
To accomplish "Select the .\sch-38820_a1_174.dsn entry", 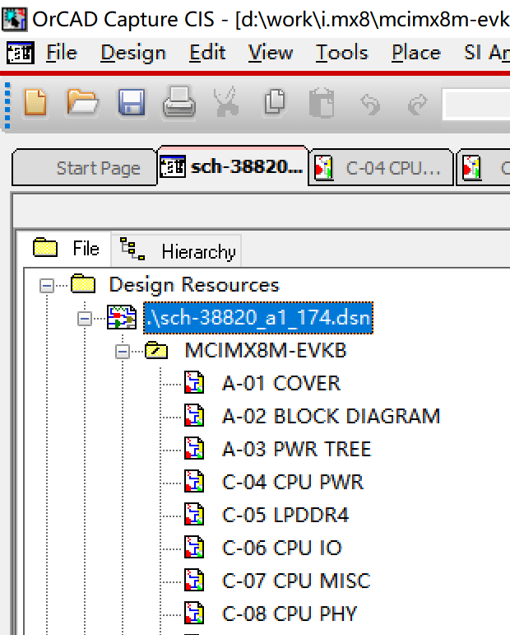I will click(258, 318).
